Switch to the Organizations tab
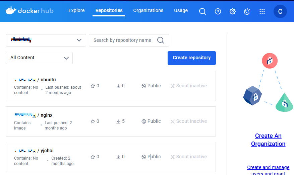Screen dimensions: 294x175 point(148,10)
